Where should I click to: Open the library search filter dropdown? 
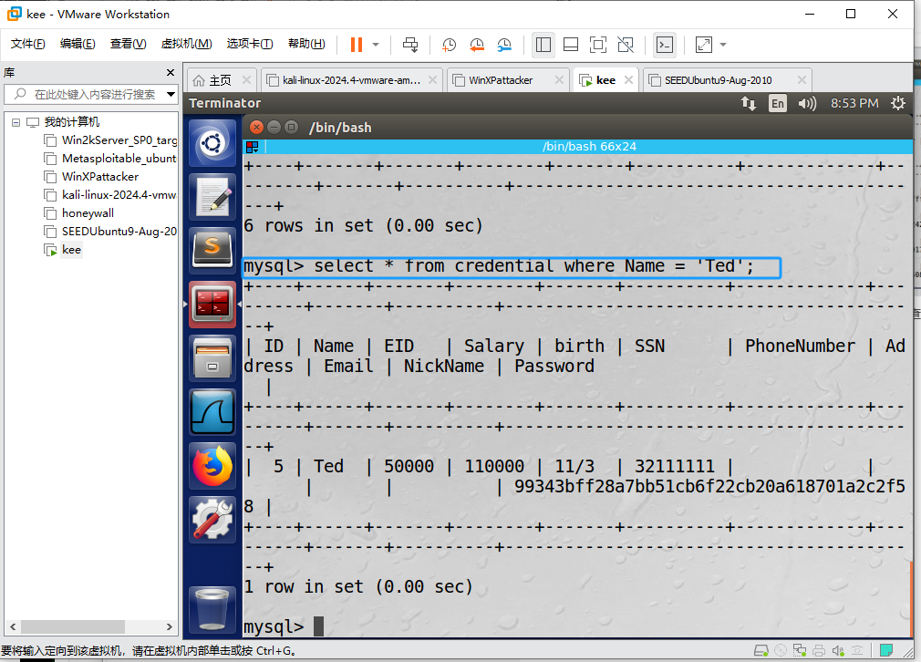coord(171,94)
